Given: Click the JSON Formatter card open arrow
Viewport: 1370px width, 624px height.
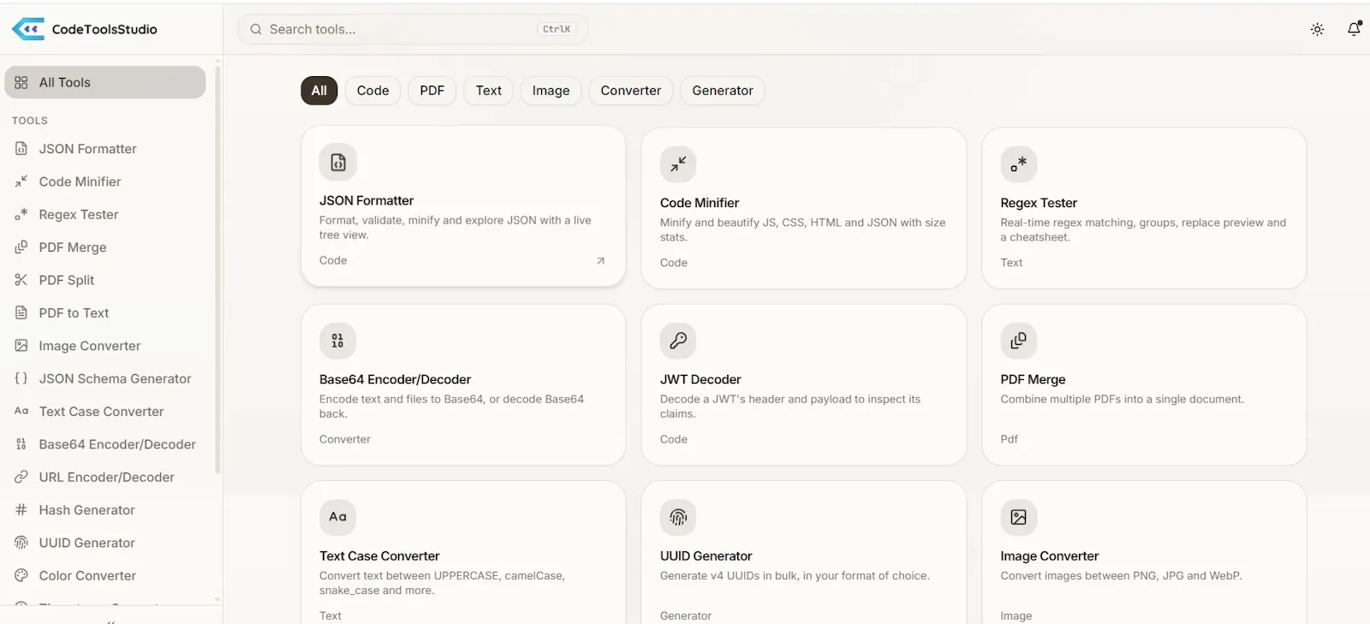Looking at the screenshot, I should (600, 261).
